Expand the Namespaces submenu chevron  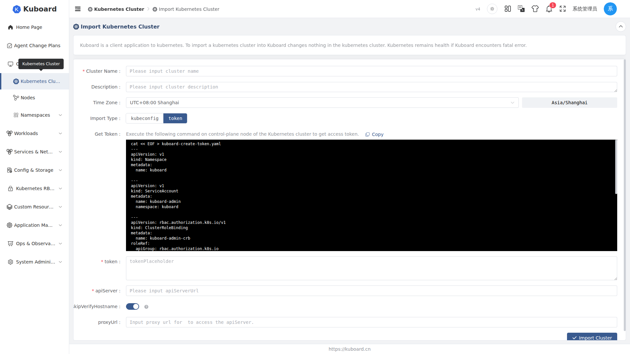click(x=60, y=115)
